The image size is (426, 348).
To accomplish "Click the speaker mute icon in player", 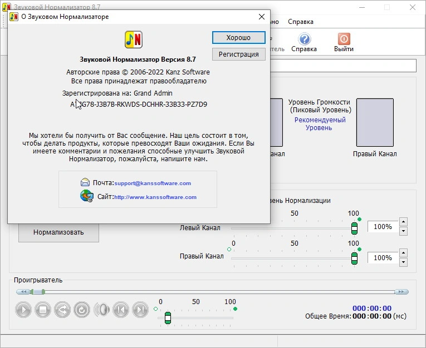I will click(x=101, y=310).
